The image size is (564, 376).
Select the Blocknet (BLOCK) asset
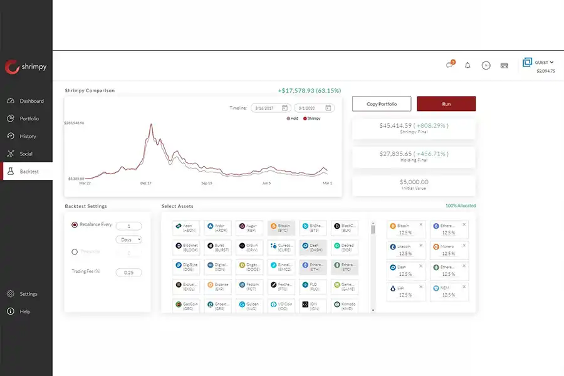tap(186, 248)
